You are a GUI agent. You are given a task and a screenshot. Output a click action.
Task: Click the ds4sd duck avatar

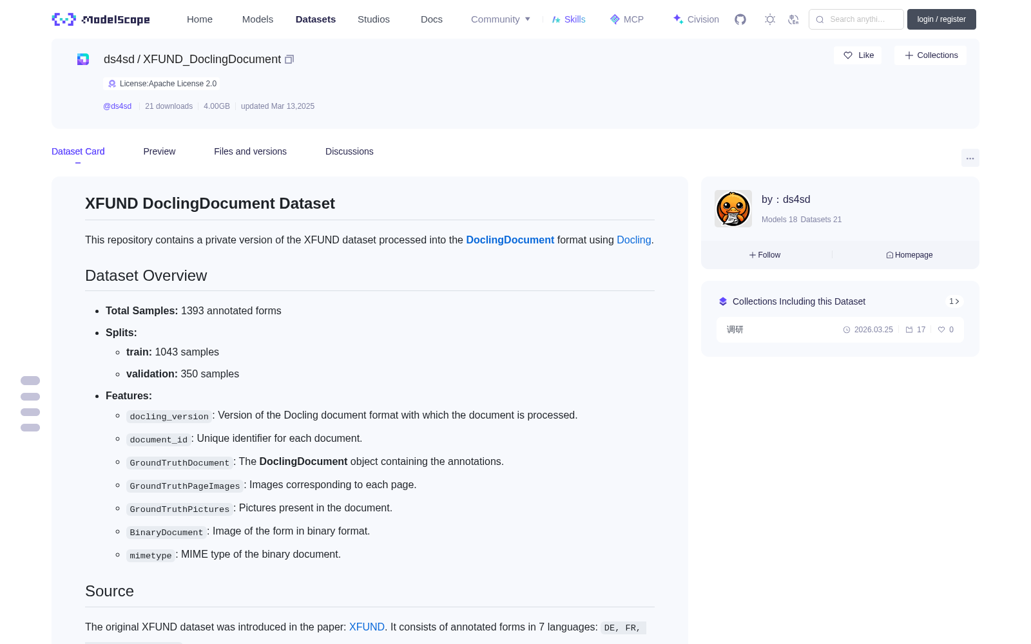pos(733,209)
